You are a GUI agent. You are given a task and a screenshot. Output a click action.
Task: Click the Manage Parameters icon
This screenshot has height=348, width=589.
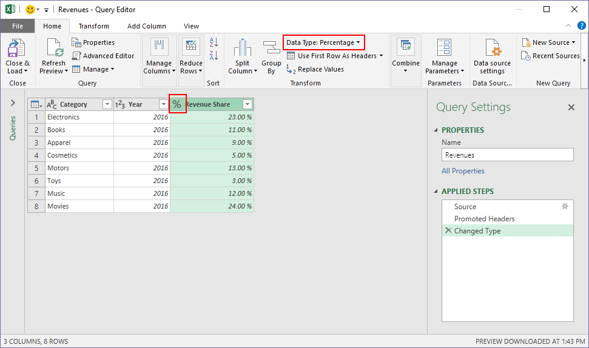[x=445, y=48]
